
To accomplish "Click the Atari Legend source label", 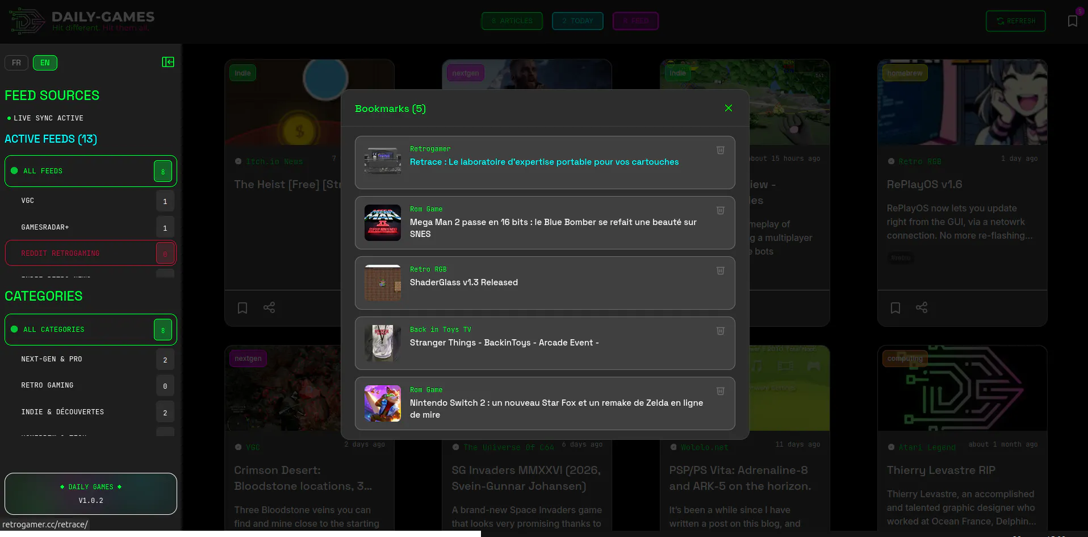I will [927, 448].
